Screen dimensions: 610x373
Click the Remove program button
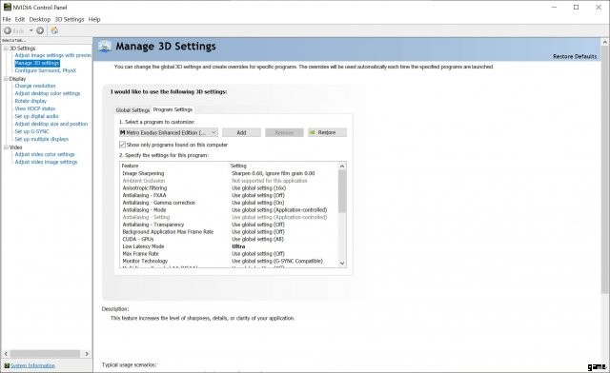[284, 132]
